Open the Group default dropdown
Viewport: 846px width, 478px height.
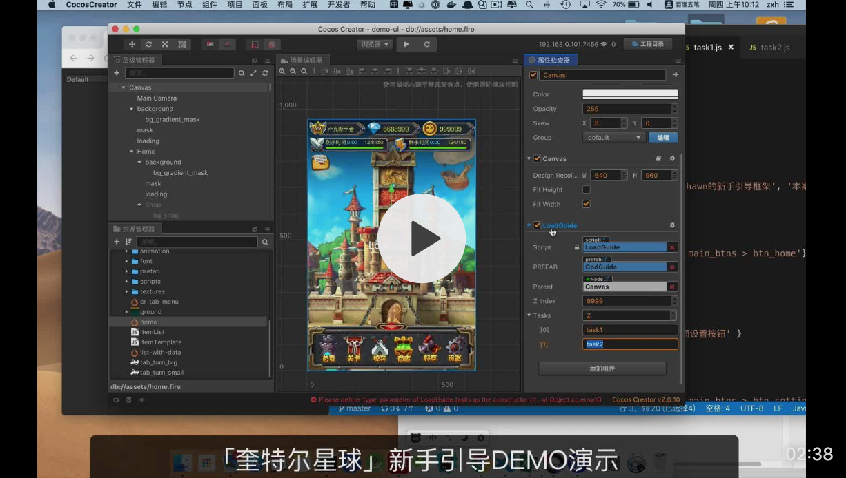(613, 138)
